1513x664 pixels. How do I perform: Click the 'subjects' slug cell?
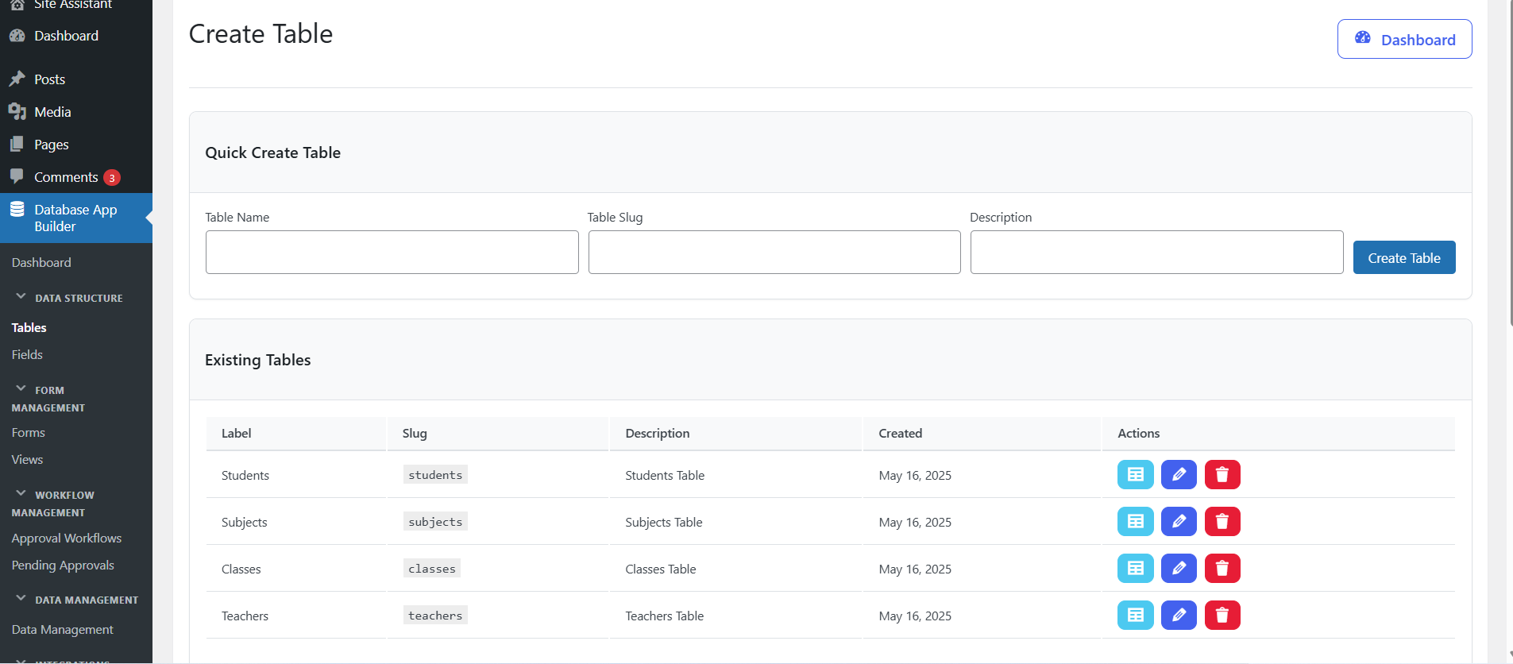click(x=435, y=521)
